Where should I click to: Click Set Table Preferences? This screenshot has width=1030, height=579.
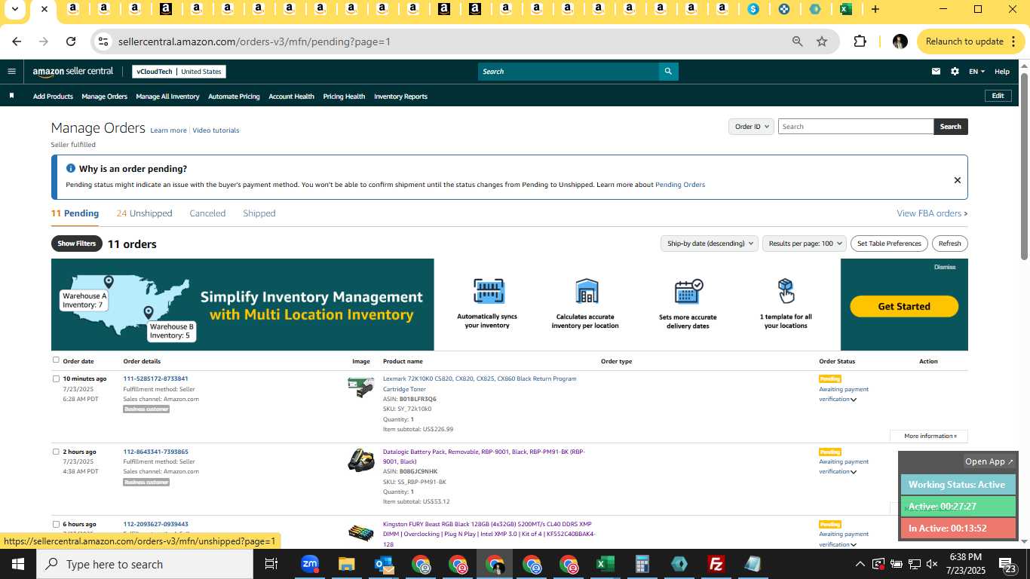[890, 244]
